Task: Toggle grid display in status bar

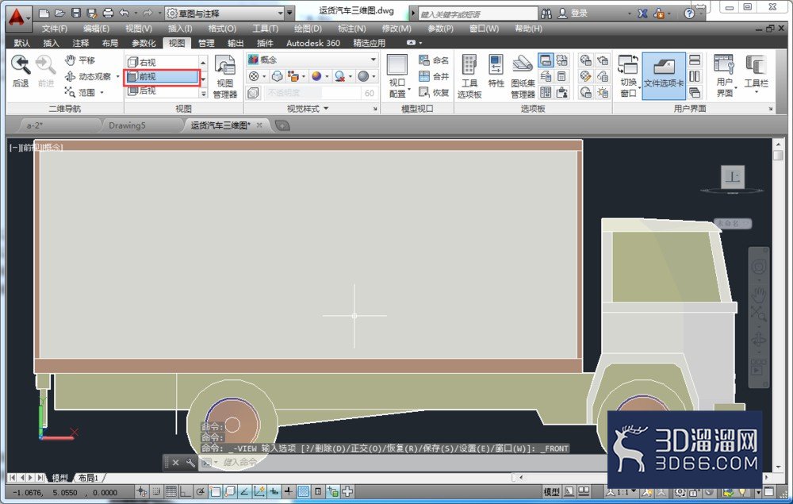Action: pos(171,491)
